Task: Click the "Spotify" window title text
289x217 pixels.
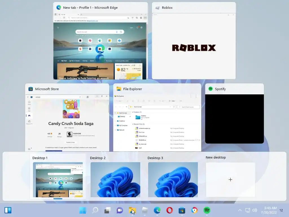Action: coord(220,89)
